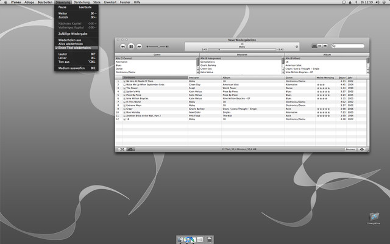390x244 pixels.
Task: Click the shuffle icon at bottom left
Action: pyautogui.click(x=121, y=149)
